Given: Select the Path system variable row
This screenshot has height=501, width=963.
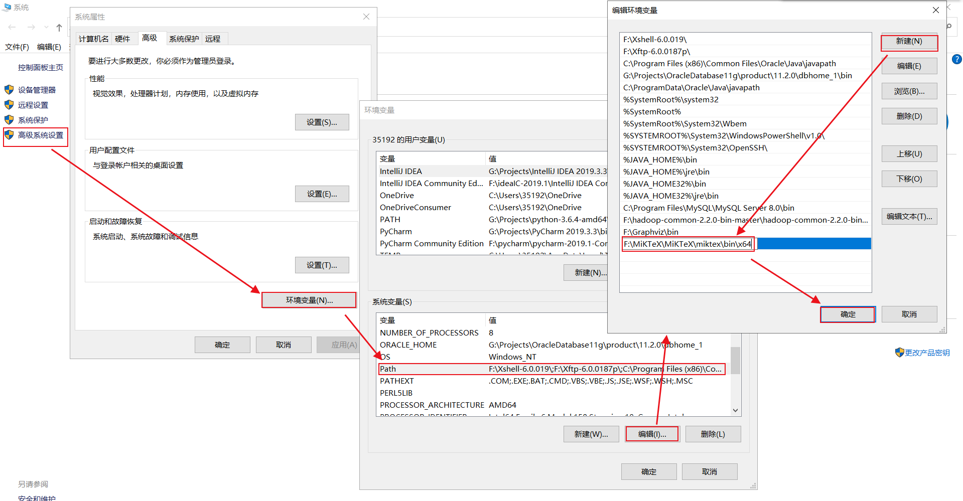Looking at the screenshot, I should click(x=552, y=369).
